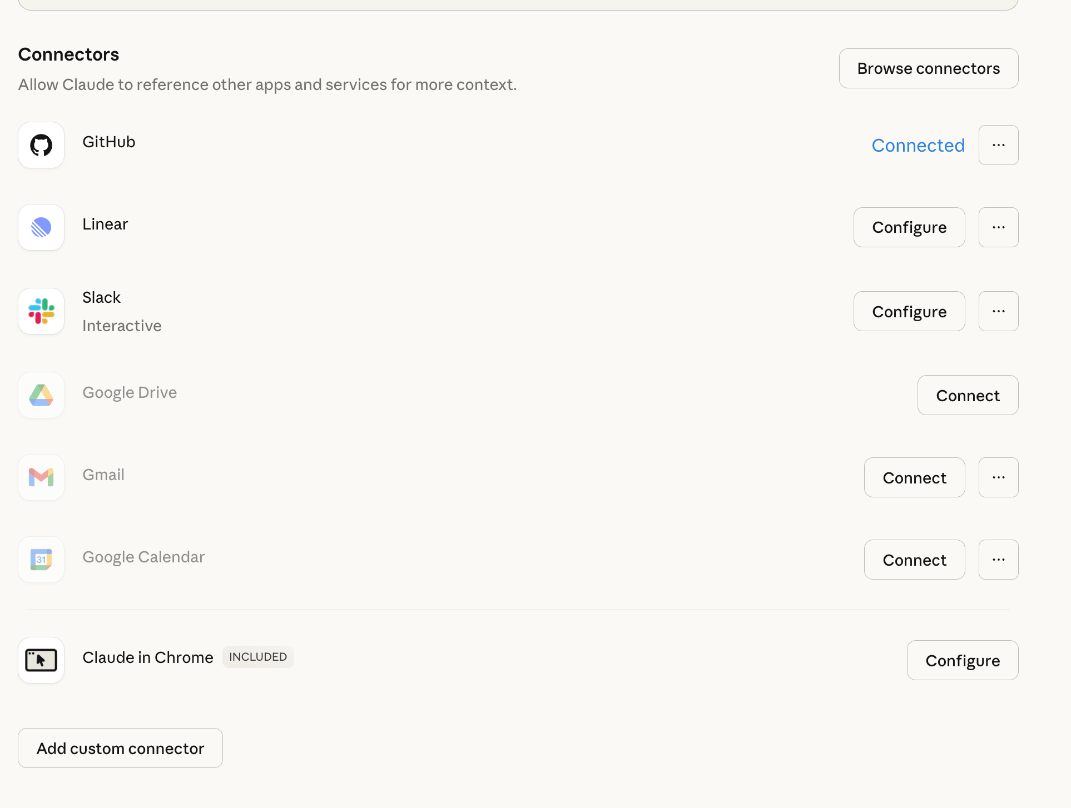The height and width of the screenshot is (808, 1071).
Task: Click the Slack connector icon
Action: pyautogui.click(x=41, y=311)
